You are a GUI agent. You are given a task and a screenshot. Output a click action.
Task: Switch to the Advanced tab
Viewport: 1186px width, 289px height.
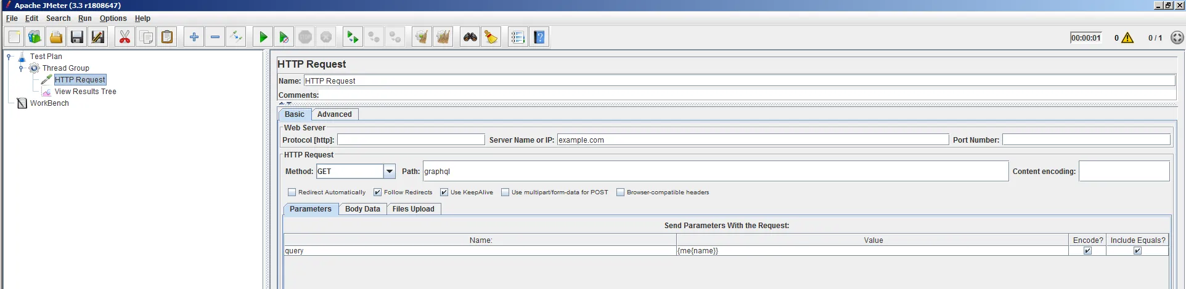click(335, 114)
